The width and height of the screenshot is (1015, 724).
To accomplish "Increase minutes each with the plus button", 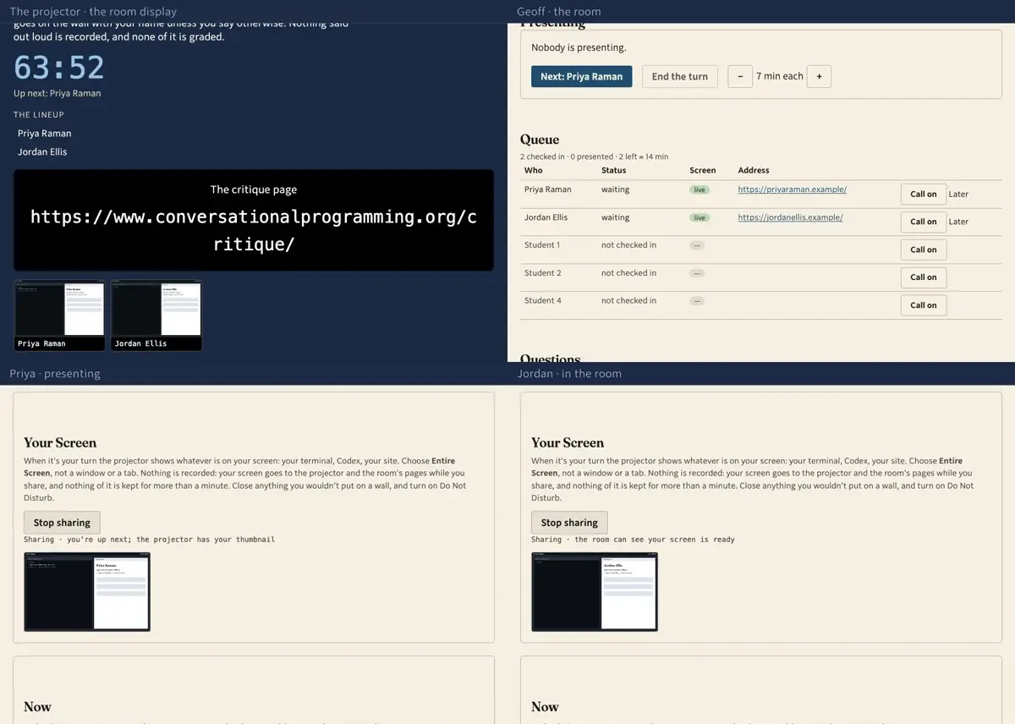I will (x=819, y=76).
